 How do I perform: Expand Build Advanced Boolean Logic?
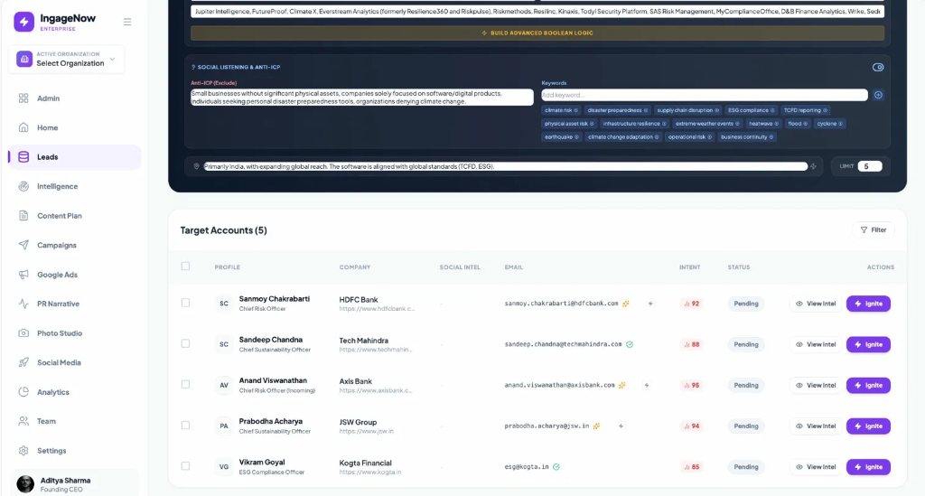537,33
